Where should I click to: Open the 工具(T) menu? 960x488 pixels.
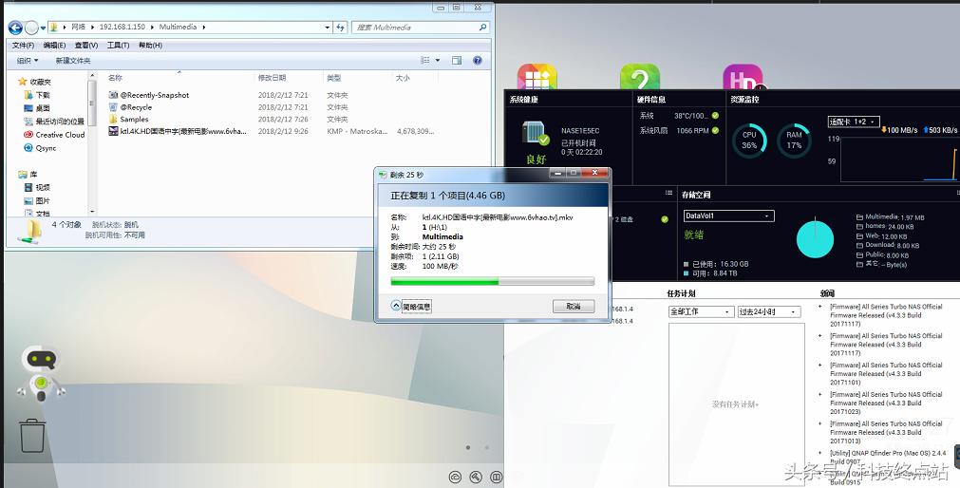tap(118, 46)
